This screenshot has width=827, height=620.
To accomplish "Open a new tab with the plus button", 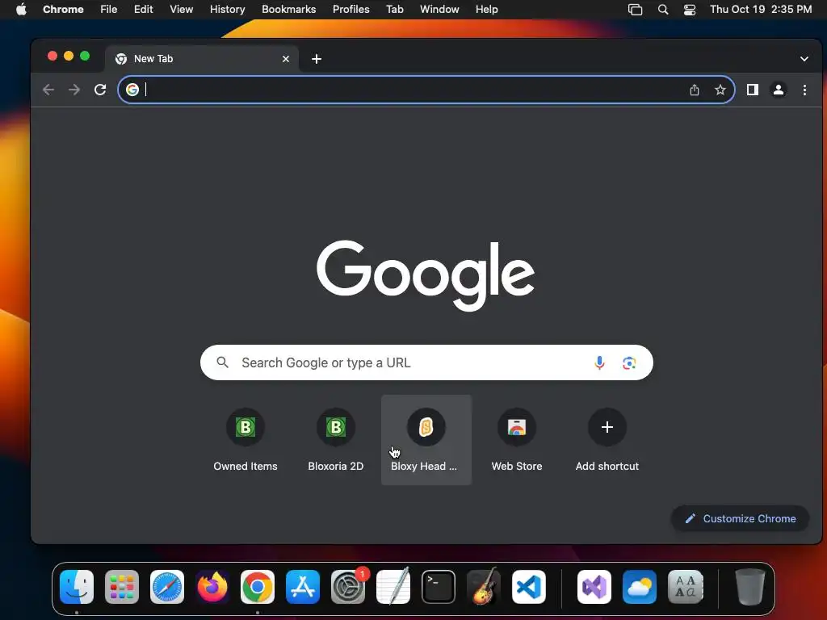I will 317,59.
